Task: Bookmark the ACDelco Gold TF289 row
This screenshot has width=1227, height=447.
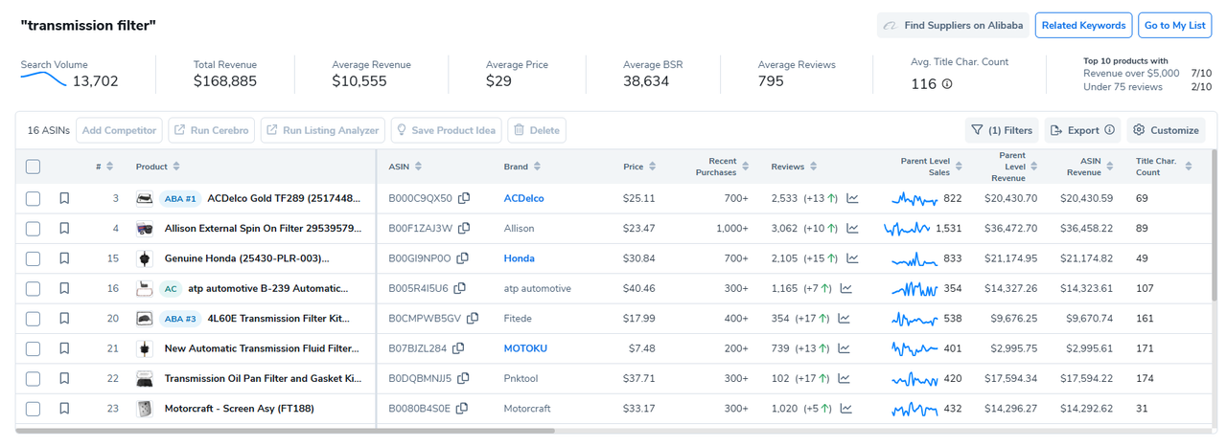Action: 64,199
